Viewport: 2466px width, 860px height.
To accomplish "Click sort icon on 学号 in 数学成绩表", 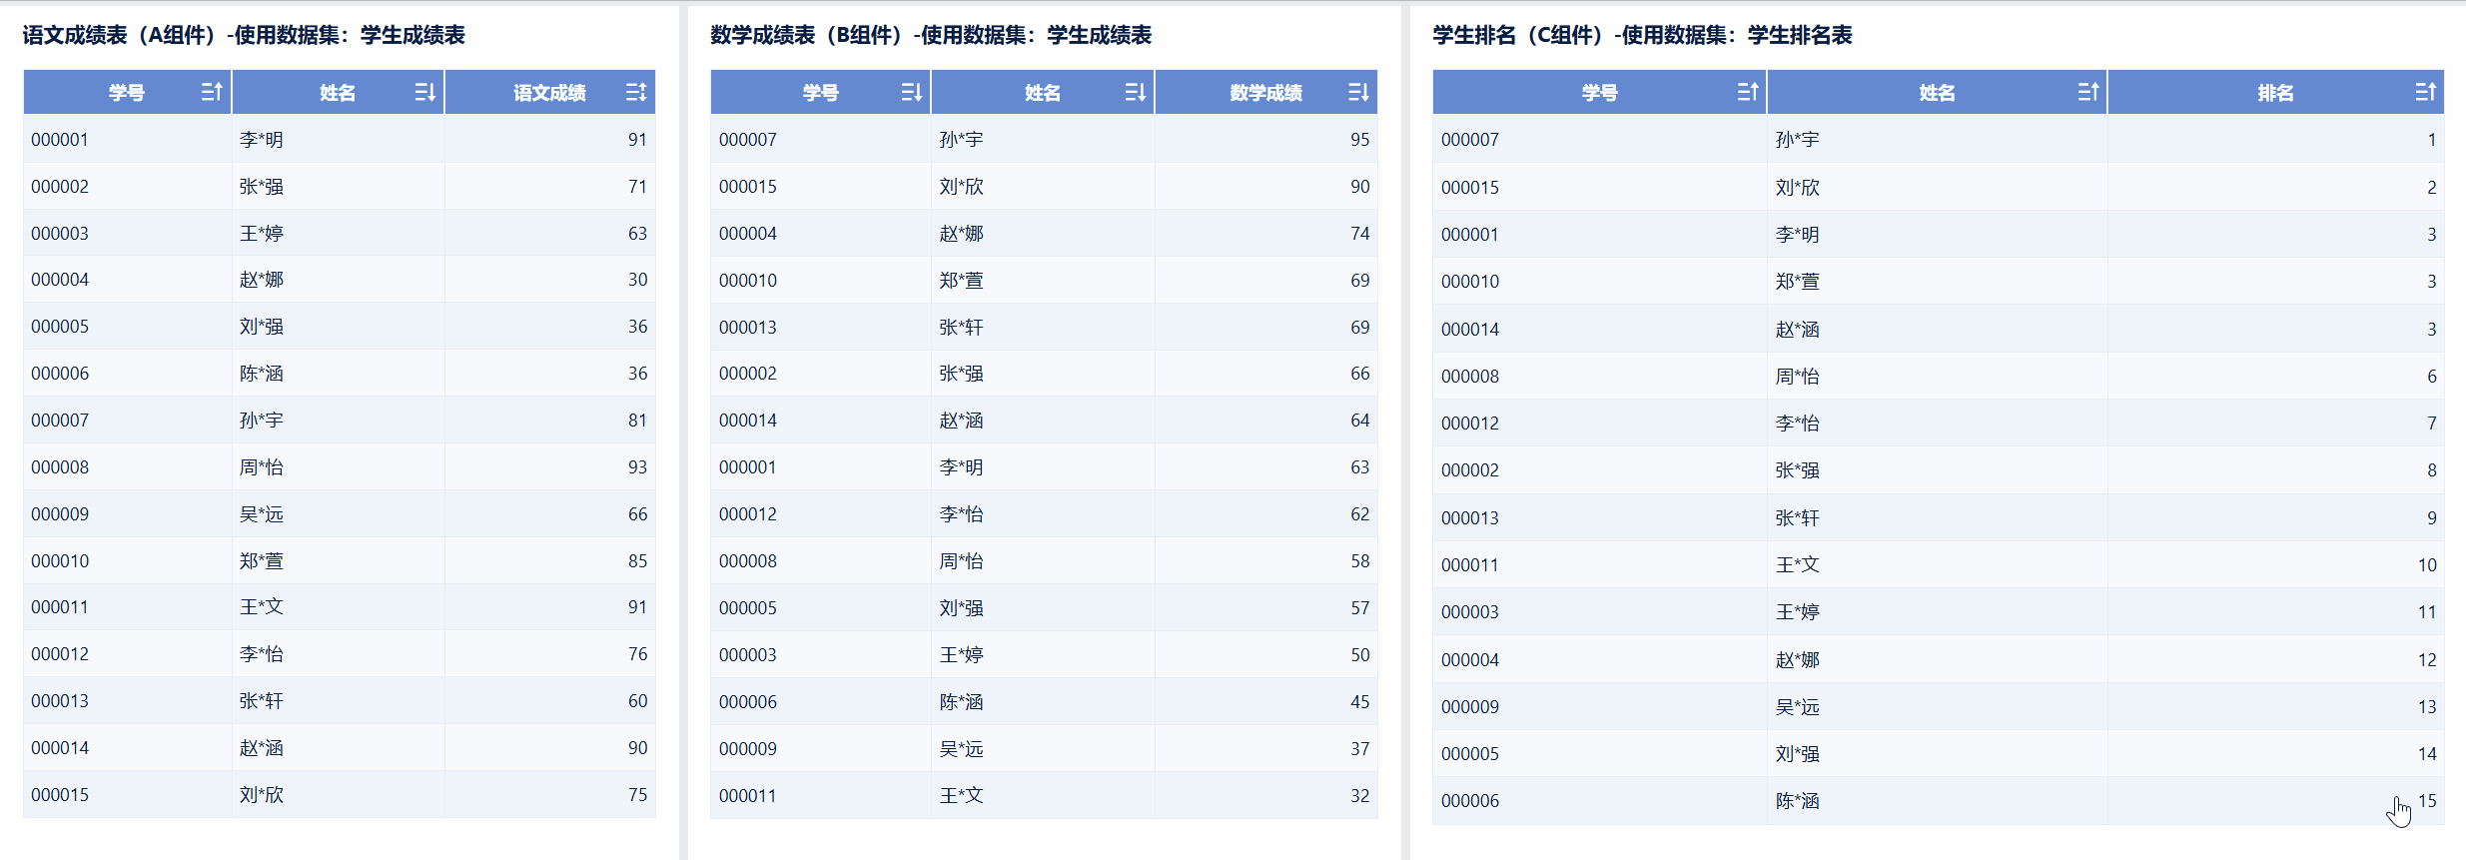I will point(912,92).
